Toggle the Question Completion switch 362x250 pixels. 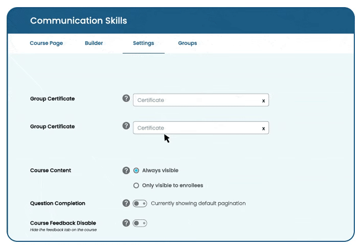[140, 204]
